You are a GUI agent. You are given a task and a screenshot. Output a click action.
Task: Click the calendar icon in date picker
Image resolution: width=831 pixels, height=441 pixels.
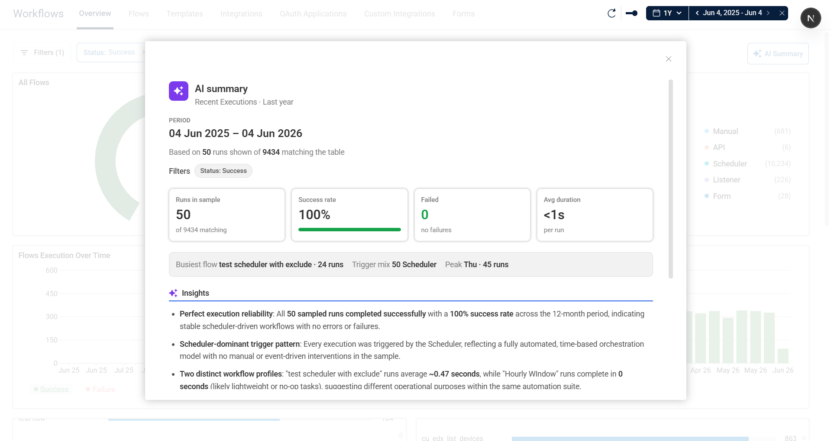pos(656,13)
